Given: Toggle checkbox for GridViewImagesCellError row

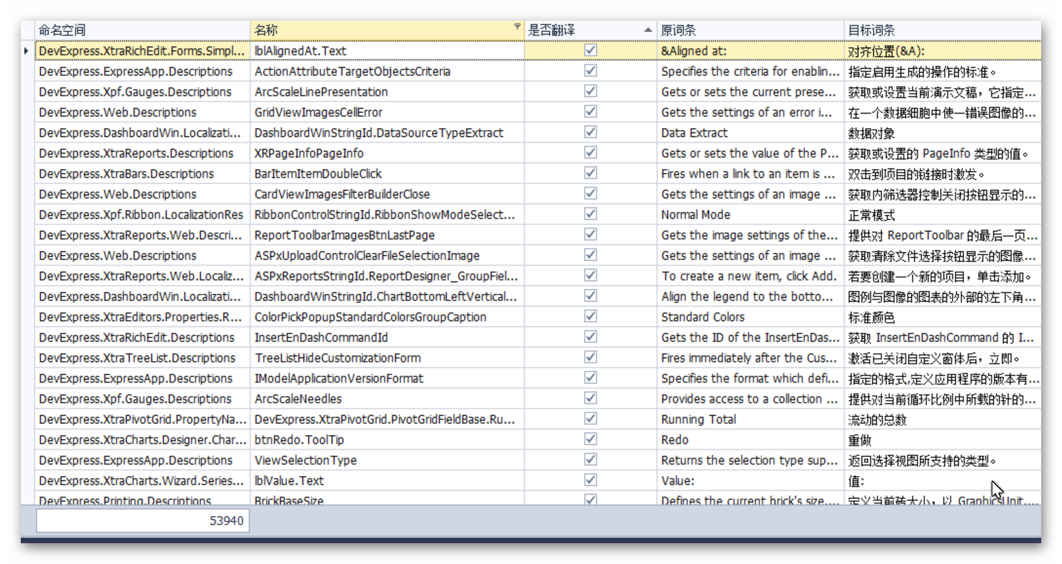Looking at the screenshot, I should point(591,112).
